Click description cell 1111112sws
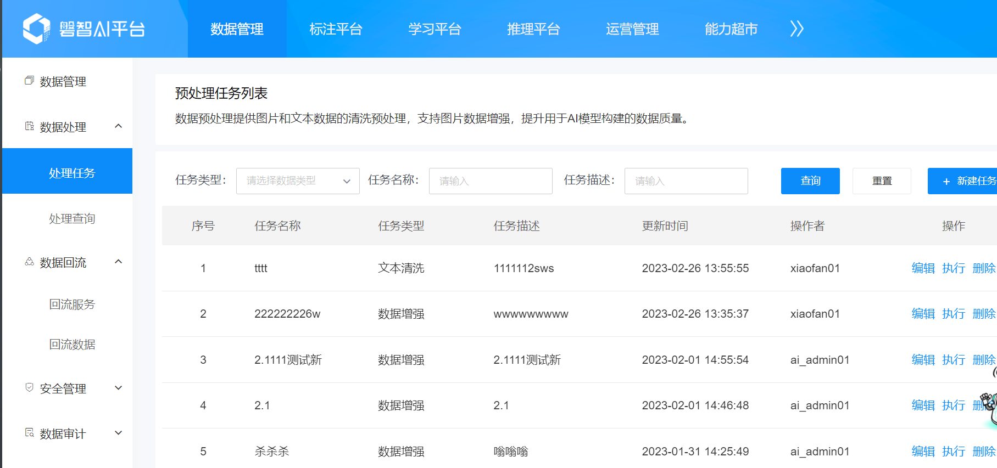 [523, 268]
